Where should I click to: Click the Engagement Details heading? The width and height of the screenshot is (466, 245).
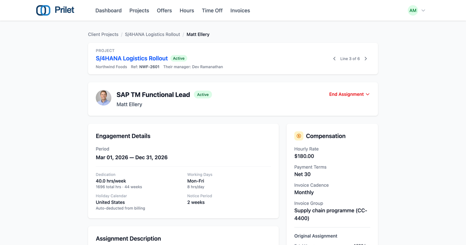click(x=123, y=136)
